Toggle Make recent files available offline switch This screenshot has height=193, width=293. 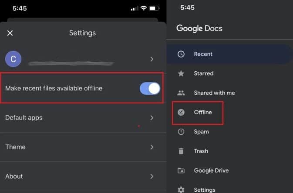point(150,88)
